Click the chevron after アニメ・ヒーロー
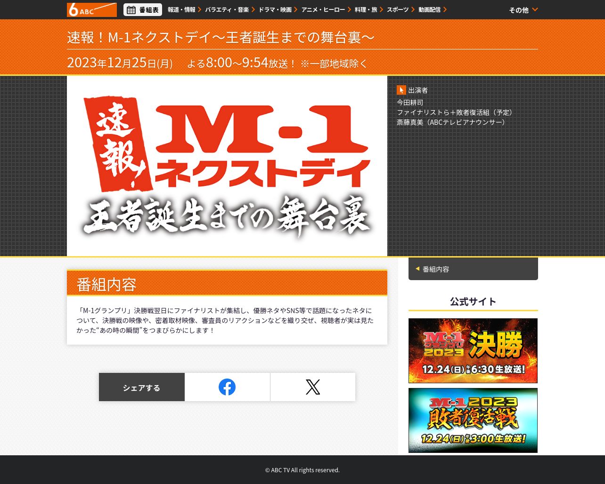Viewport: 605px width, 484px height. 350,9
